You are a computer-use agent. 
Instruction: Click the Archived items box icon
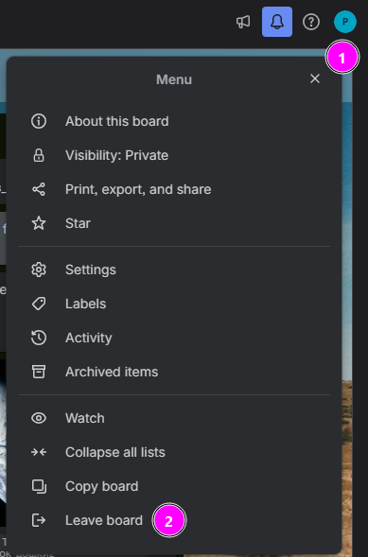pos(39,372)
